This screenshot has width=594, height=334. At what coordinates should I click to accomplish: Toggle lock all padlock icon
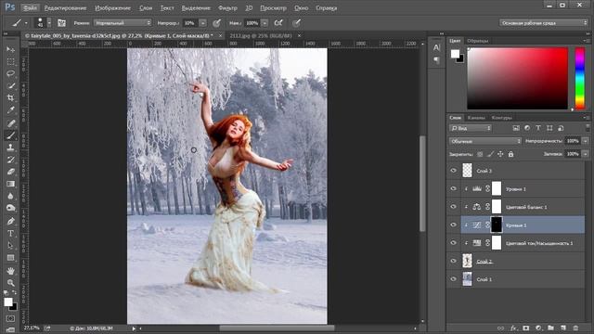point(511,154)
